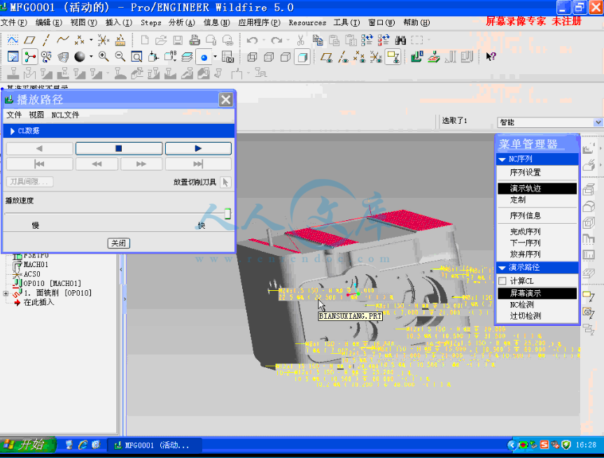Toggle datum points display icon
The height and width of the screenshot is (458, 604).
[x=359, y=57]
